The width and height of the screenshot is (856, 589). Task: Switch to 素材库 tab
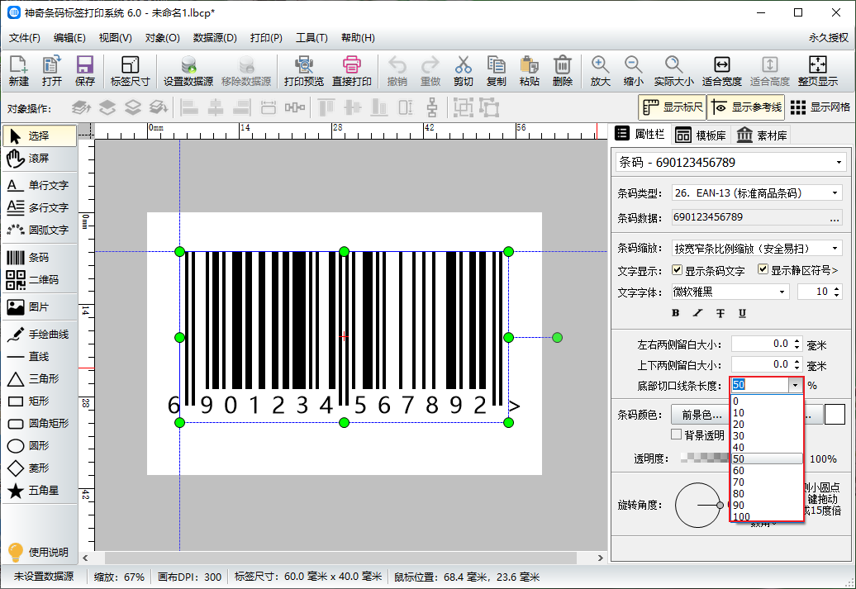(762, 135)
